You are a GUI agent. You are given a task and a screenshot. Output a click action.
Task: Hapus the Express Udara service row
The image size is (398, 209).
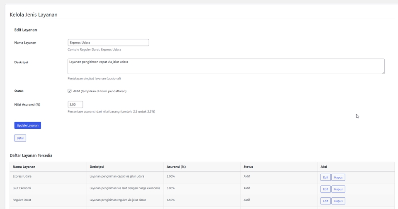tap(338, 177)
